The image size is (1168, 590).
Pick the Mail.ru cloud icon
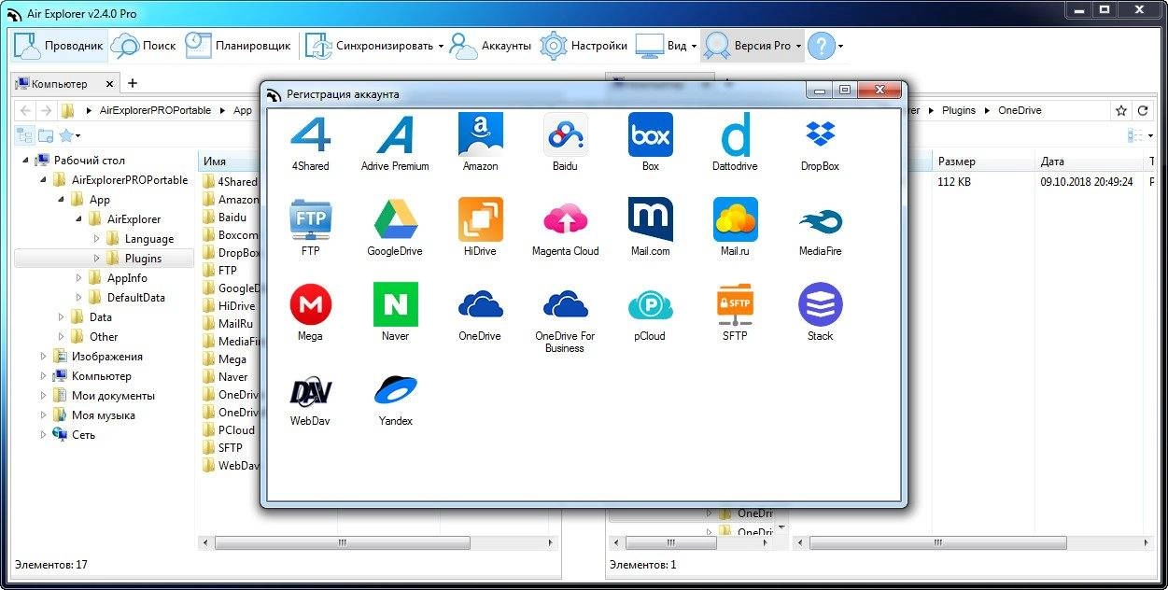tap(735, 220)
